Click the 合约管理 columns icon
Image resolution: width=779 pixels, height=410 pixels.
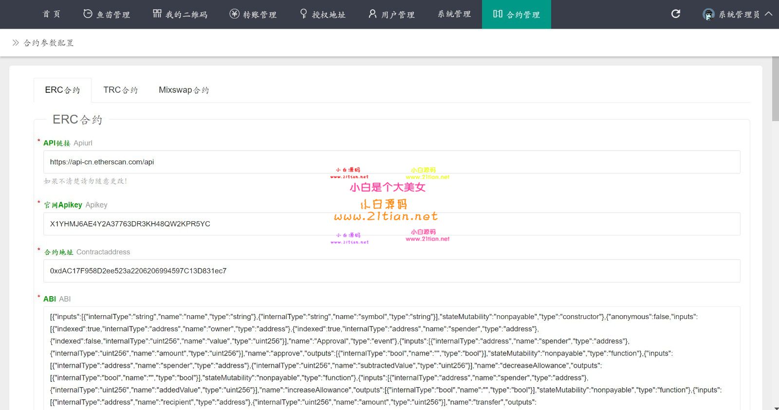click(498, 14)
